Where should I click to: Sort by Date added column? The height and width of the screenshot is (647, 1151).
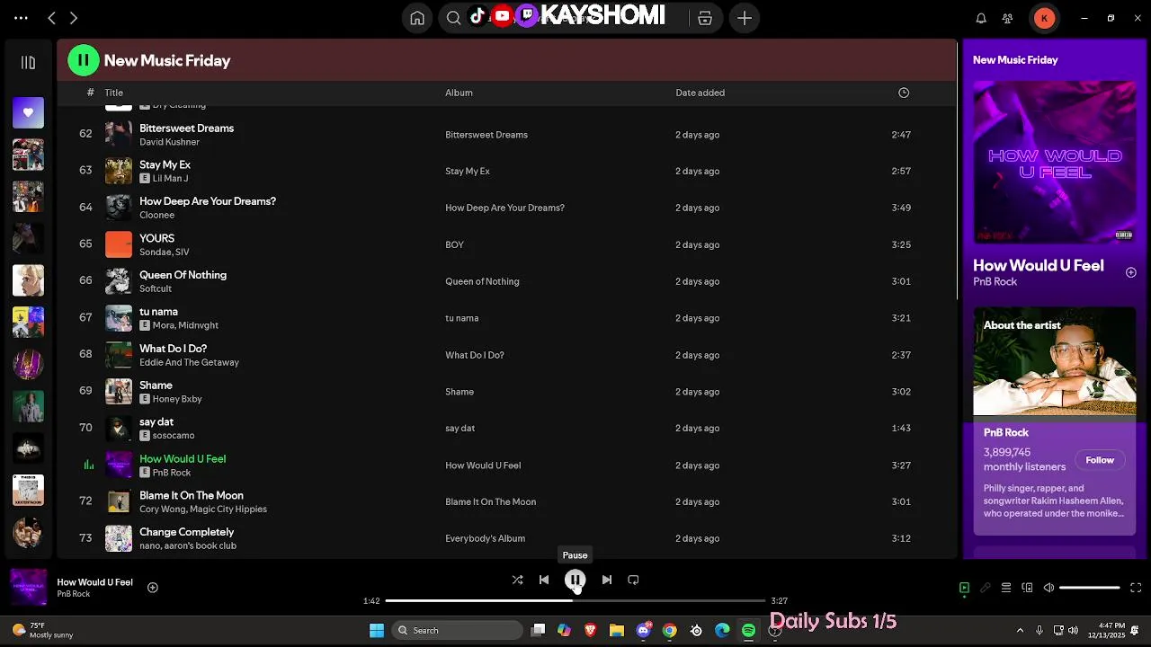pos(700,93)
